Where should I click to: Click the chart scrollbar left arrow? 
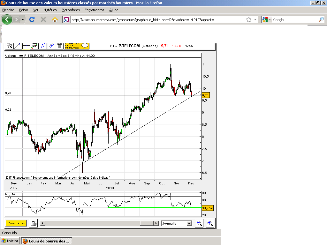coord(43,223)
